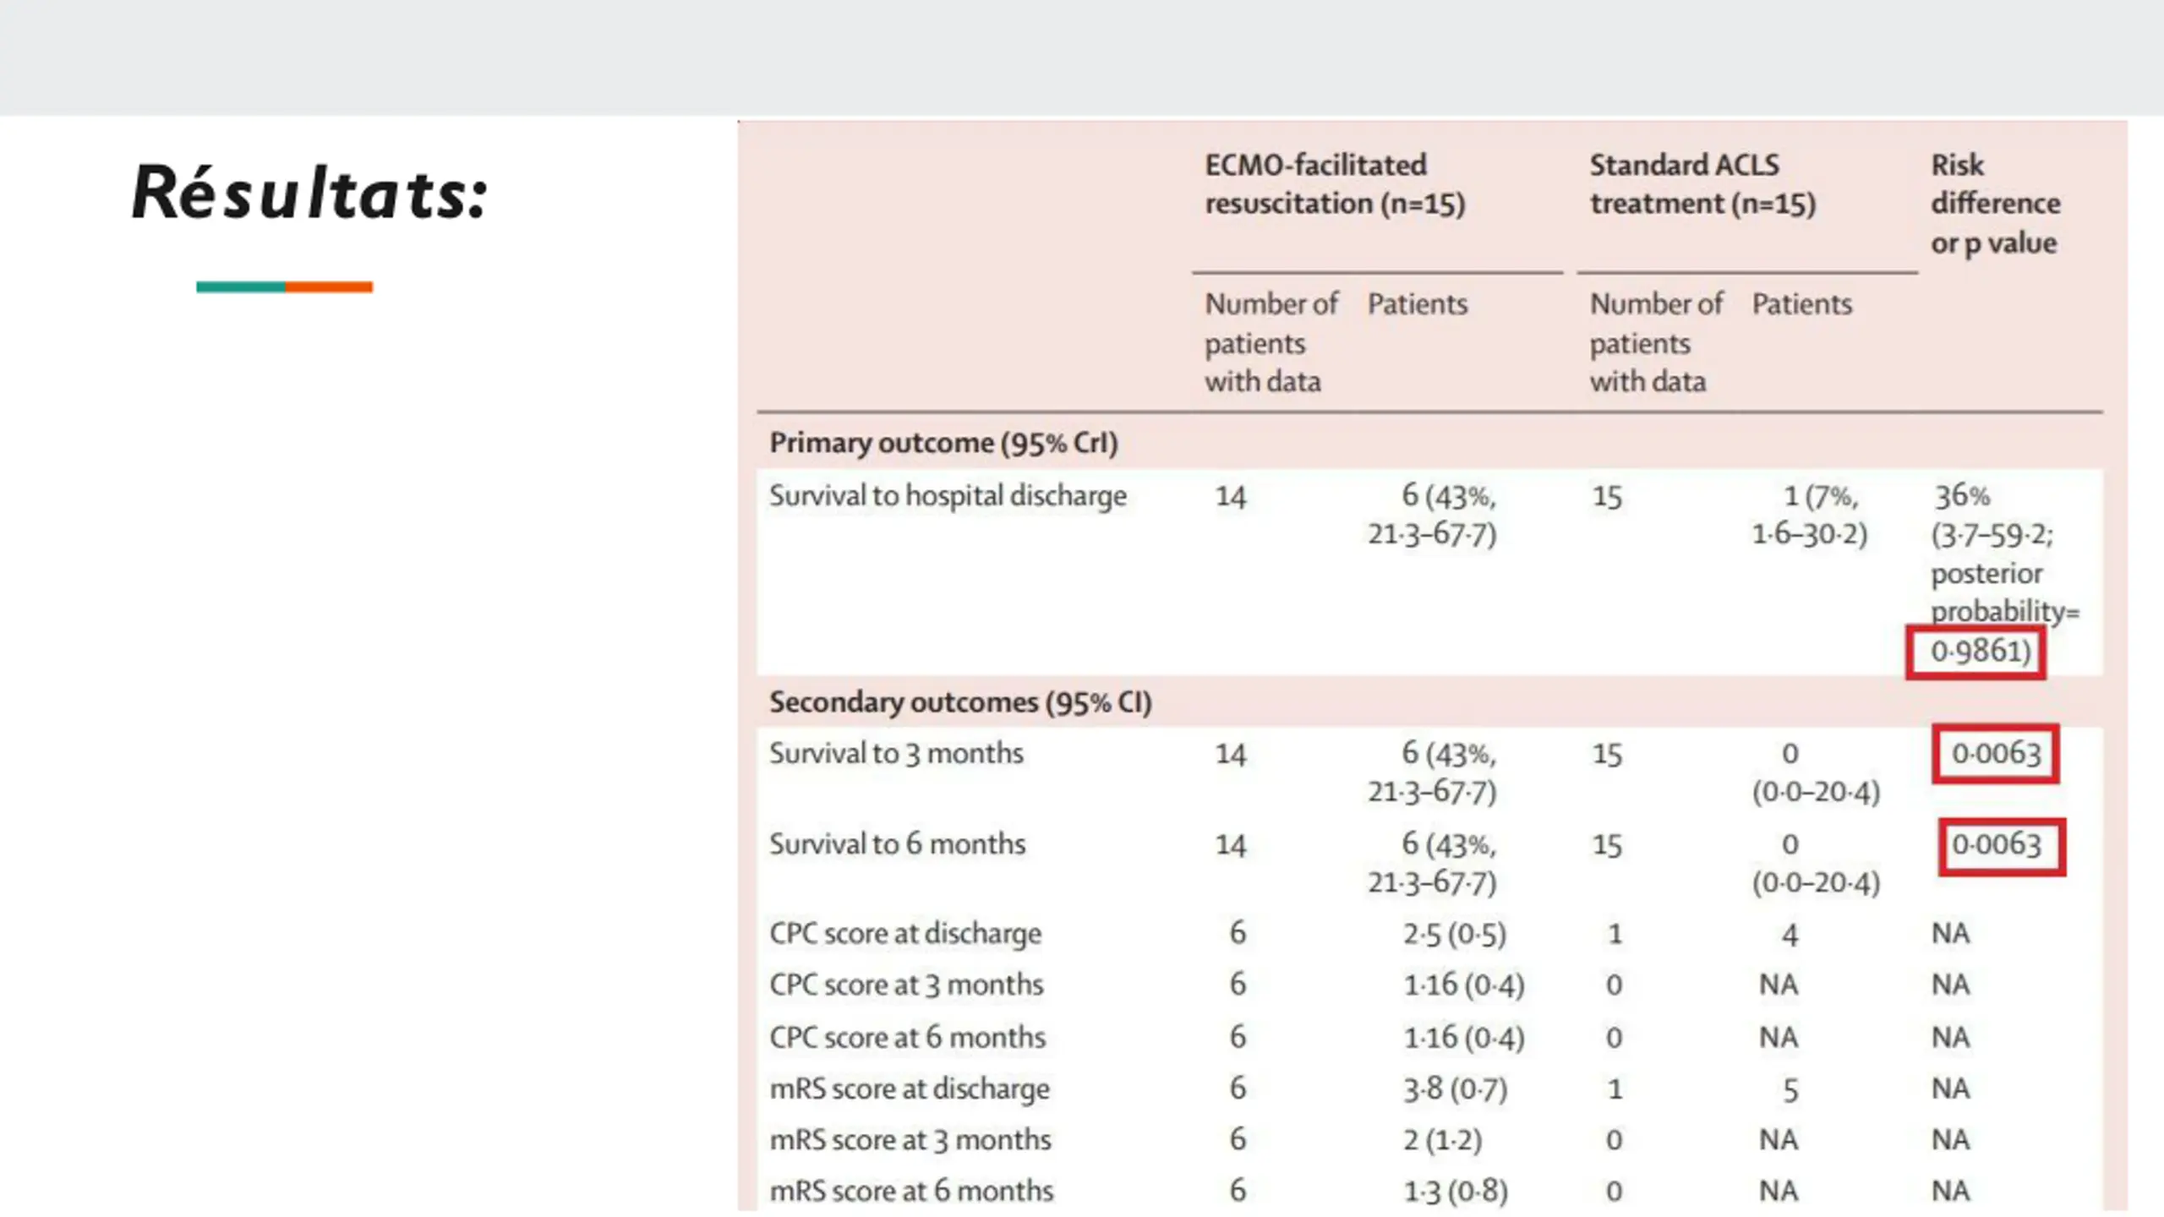Image resolution: width=2164 pixels, height=1217 pixels.
Task: Click the Survival to hospital discharge row label
Action: (948, 496)
